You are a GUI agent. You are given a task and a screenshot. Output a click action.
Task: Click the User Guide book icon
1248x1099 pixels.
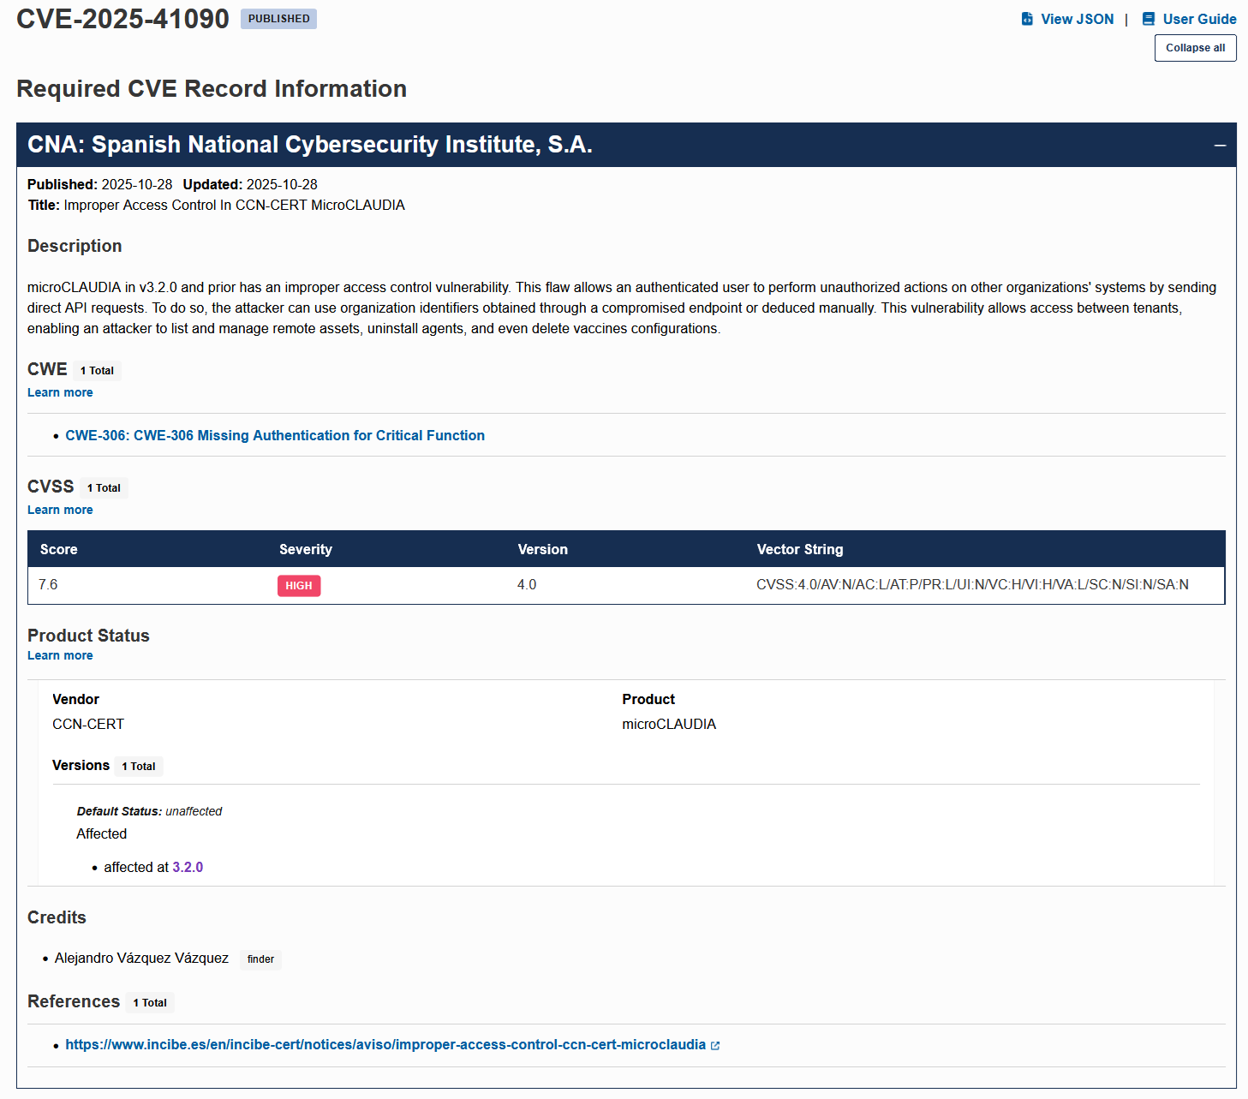tap(1149, 19)
